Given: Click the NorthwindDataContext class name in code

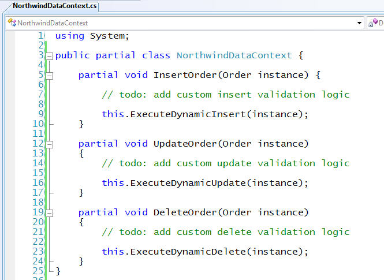Looking at the screenshot, I should click(x=234, y=55).
